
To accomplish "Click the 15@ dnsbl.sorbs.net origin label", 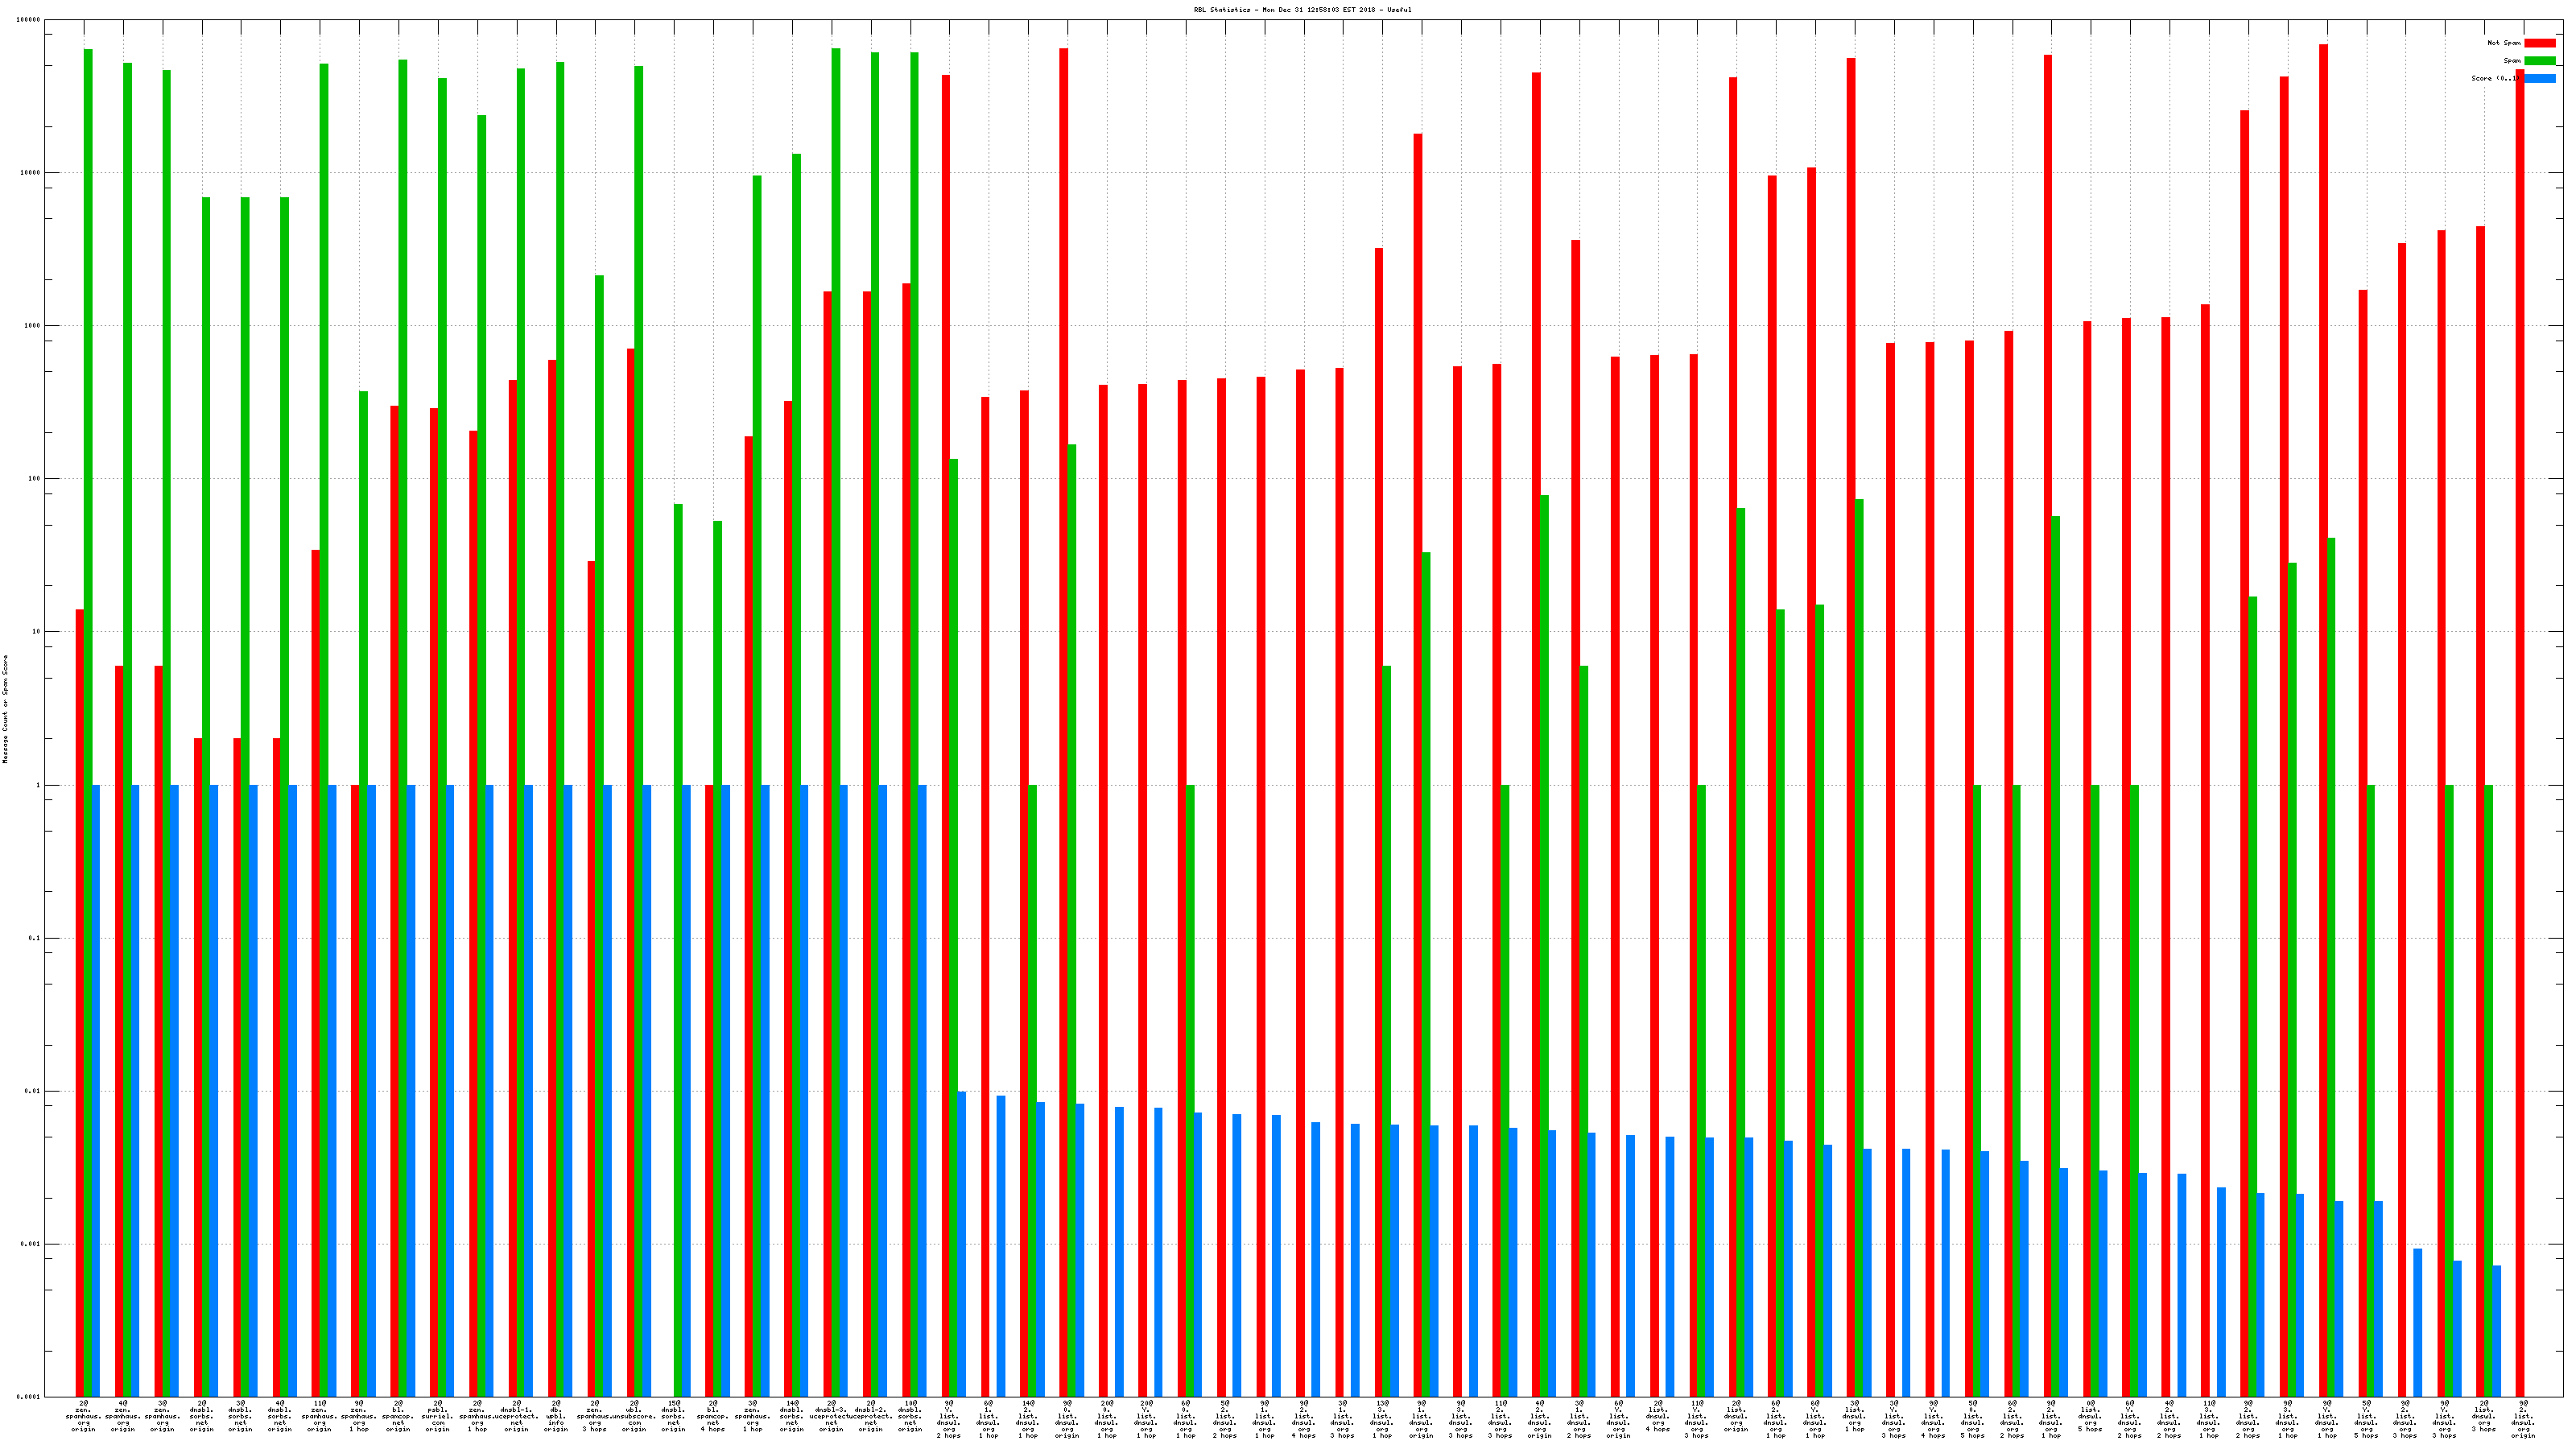I will click(674, 1416).
